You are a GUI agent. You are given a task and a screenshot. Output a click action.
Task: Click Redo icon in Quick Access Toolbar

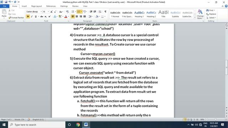click(x=15, y=2)
